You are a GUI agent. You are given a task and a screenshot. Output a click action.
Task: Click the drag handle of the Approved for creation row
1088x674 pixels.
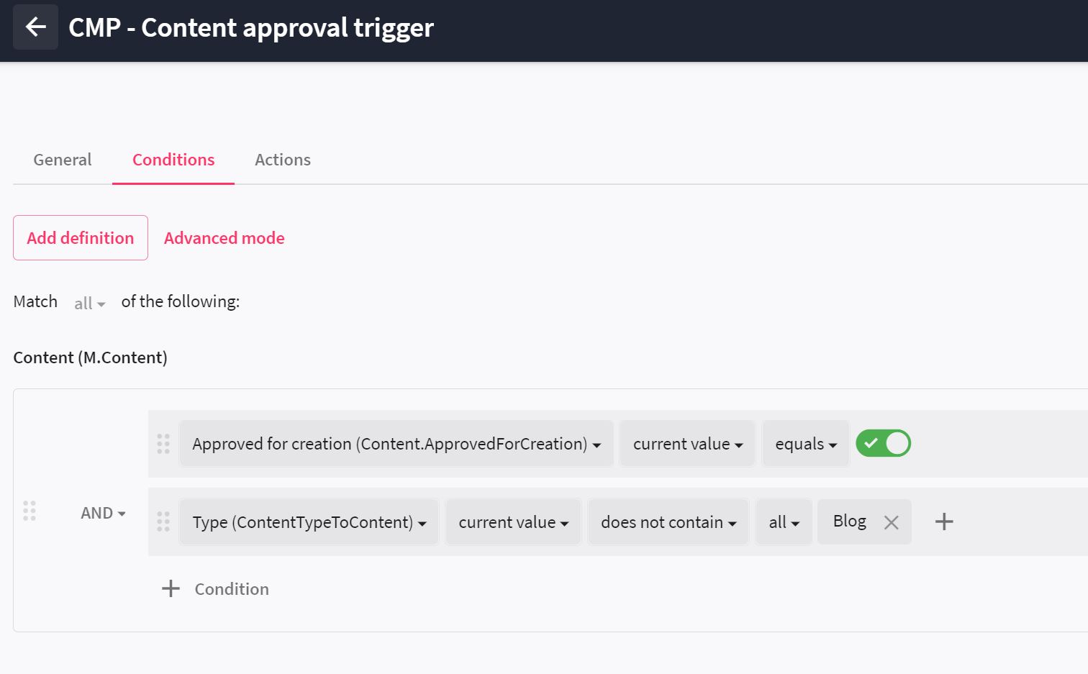pos(163,444)
